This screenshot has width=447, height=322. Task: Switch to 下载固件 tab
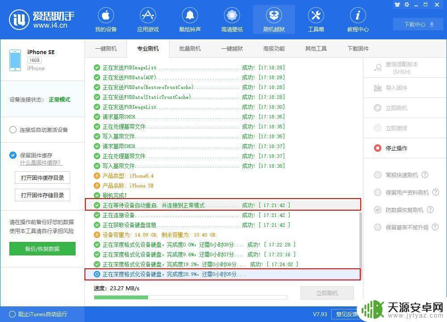[x=358, y=48]
